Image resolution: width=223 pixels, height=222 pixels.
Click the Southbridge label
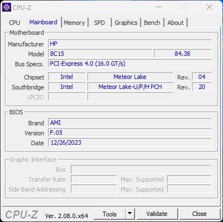coord(28,87)
